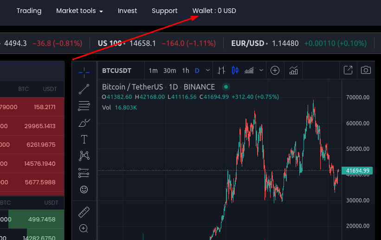This screenshot has height=240, width=381.
Task: Open the emoji icons tool
Action: point(84,189)
